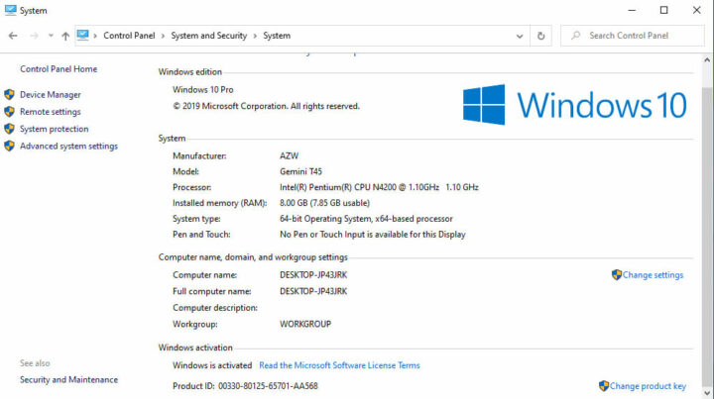
Task: Click the 64-bit Operating System text
Action: [366, 219]
